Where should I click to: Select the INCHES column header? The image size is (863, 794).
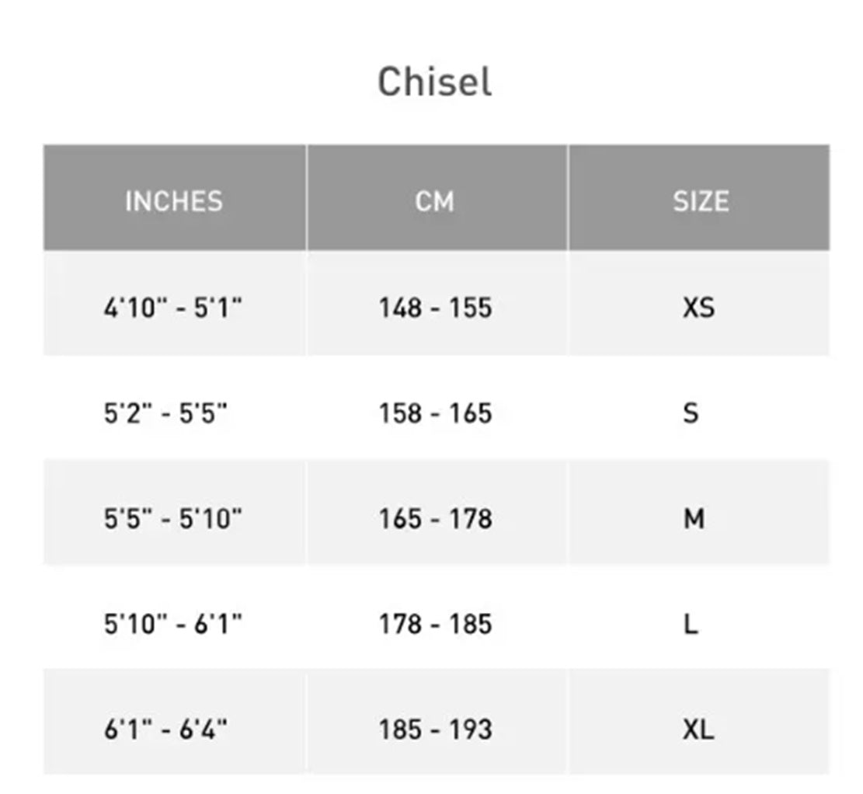tap(174, 201)
